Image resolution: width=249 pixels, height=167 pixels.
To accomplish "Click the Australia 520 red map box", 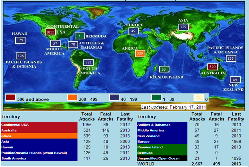I will pyautogui.click(x=212, y=67).
